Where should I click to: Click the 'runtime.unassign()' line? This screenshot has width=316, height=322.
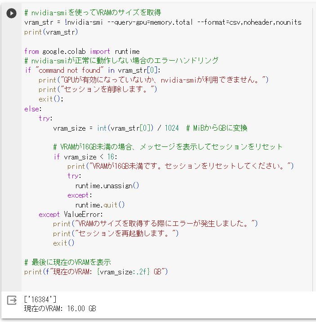tap(107, 186)
